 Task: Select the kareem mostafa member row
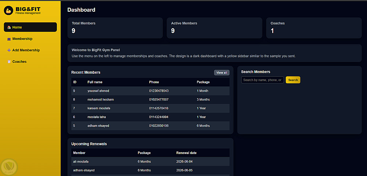pos(150,108)
